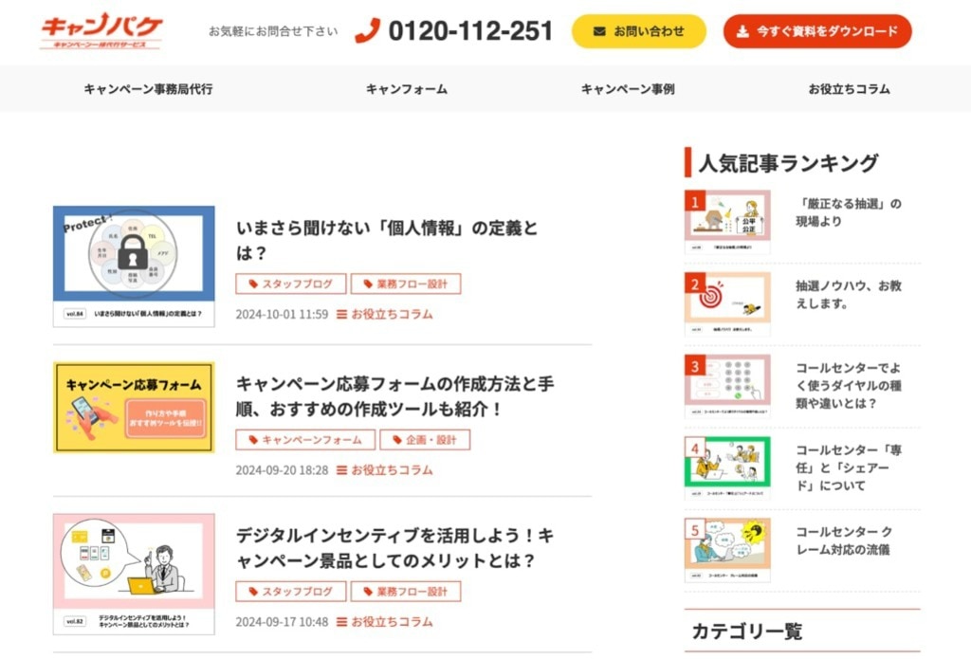
Task: Click the スタッフブログ tag under 個人情報 article
Action: (290, 284)
